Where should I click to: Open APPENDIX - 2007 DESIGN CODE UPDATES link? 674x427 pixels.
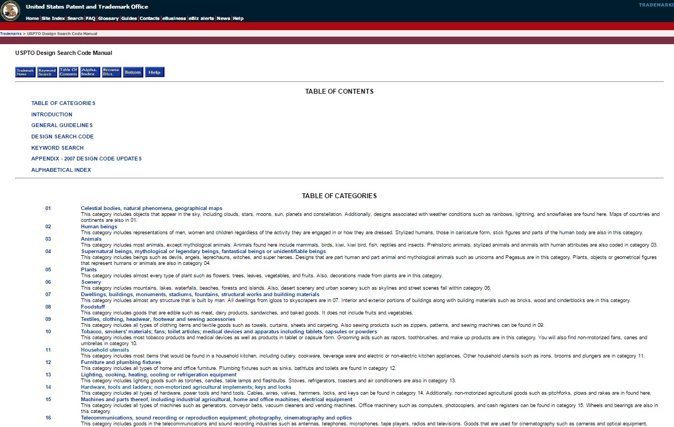tap(86, 159)
